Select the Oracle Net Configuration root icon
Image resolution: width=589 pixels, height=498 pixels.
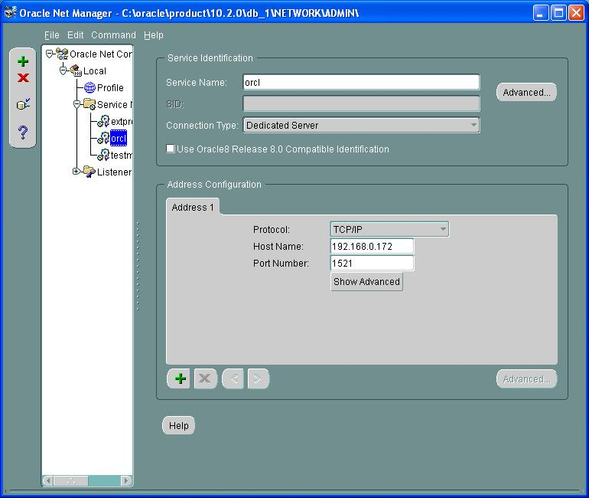(x=62, y=54)
